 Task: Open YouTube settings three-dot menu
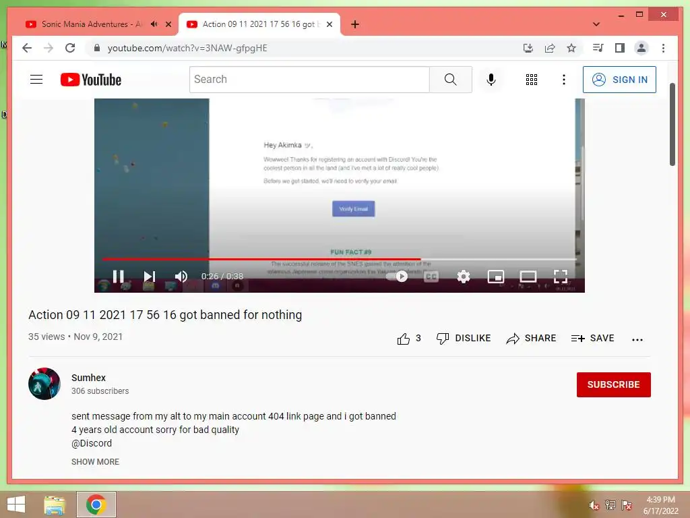(x=564, y=80)
